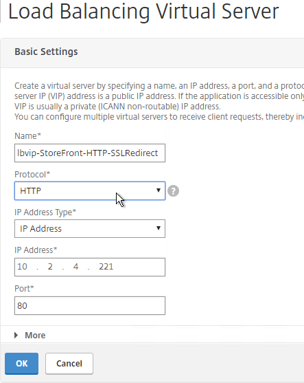
Task: Confirm the virtual server with OK
Action: (21, 364)
